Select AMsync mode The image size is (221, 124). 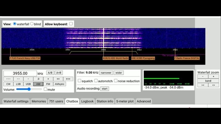(59, 84)
